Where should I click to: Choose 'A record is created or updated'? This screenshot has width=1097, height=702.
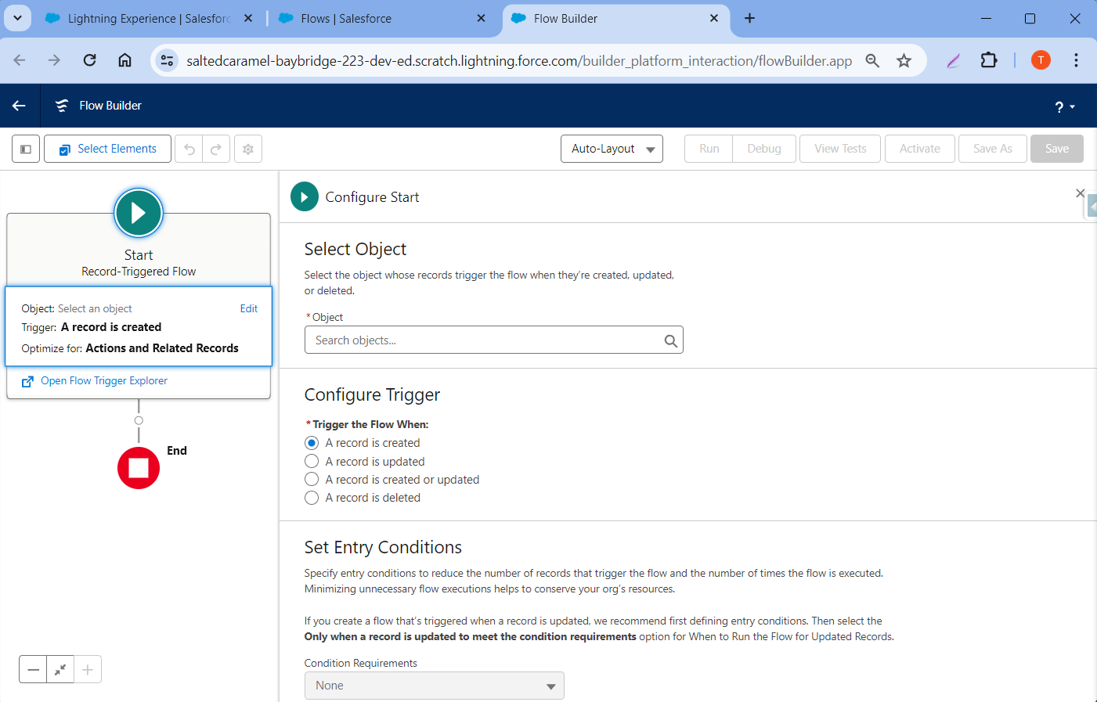tap(312, 480)
